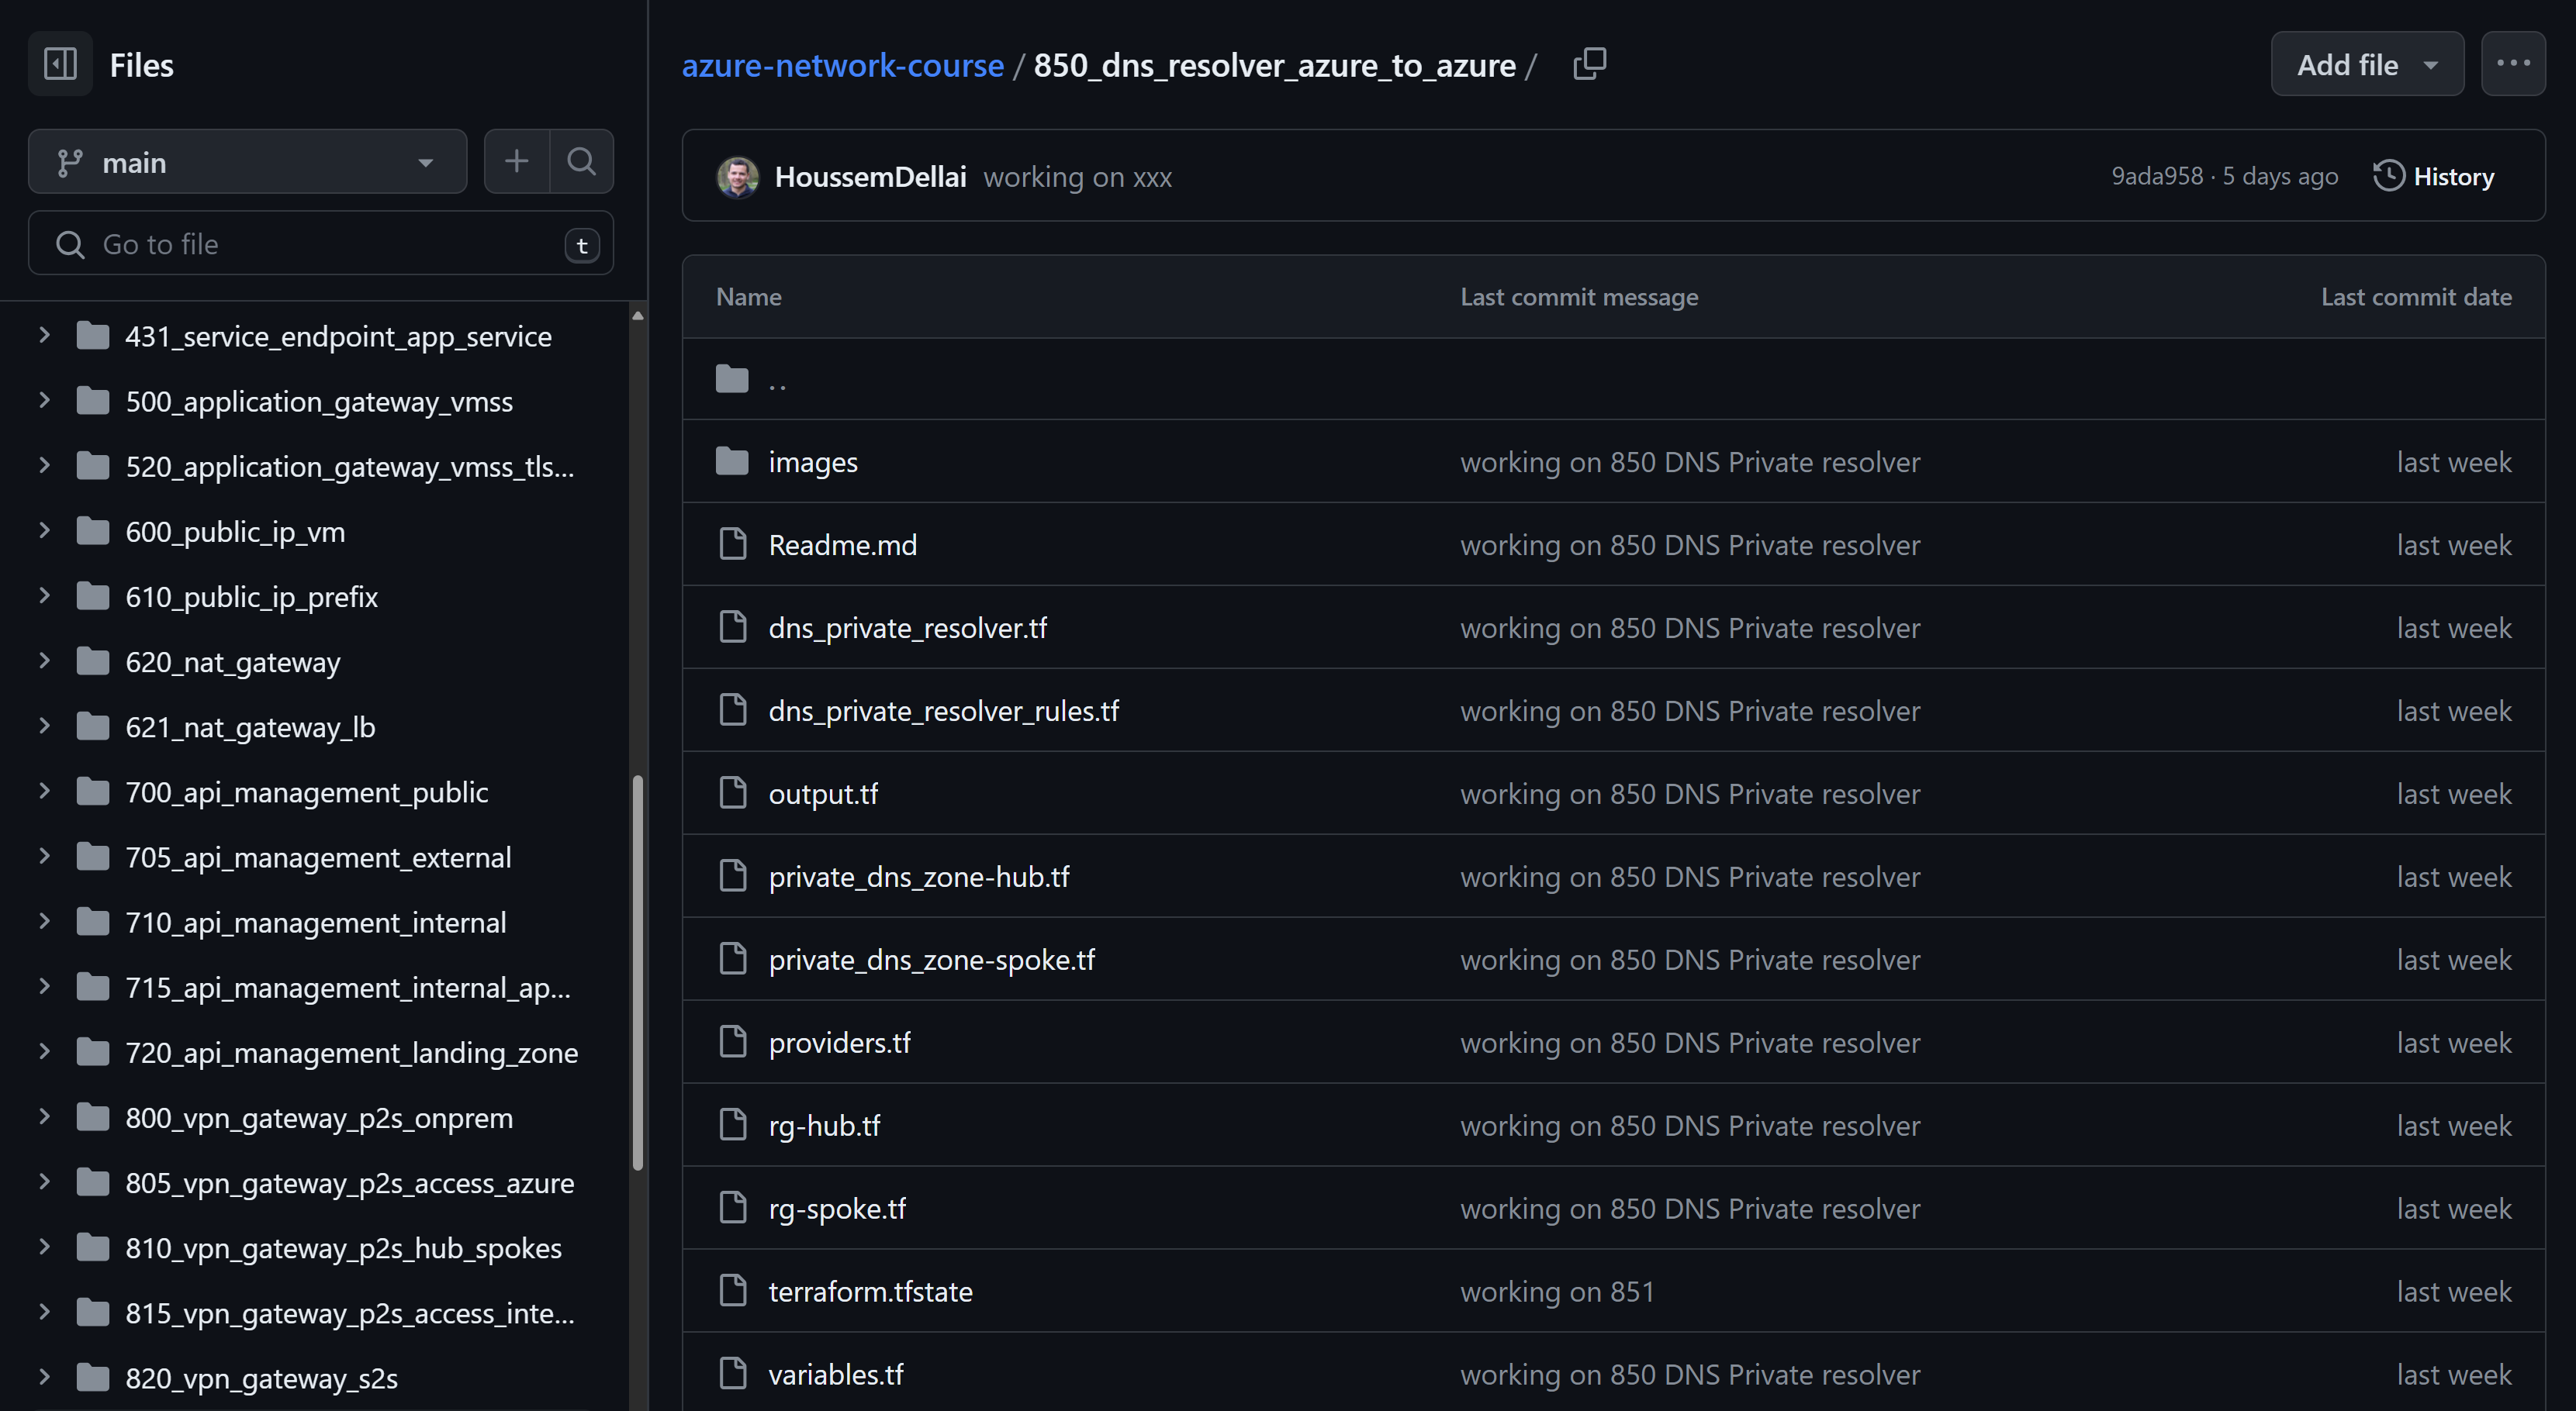Expand the 621_nat_gateway_lb folder
Viewport: 2576px width, 1411px height.
[x=44, y=726]
